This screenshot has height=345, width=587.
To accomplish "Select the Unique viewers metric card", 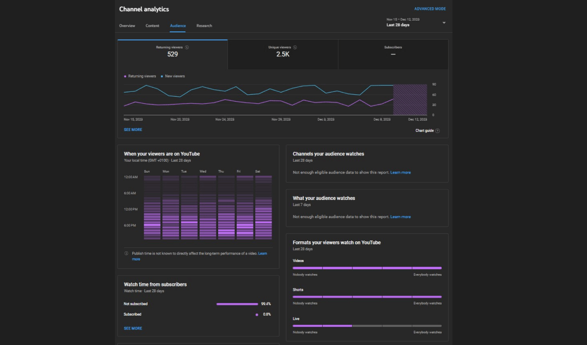I will click(283, 54).
